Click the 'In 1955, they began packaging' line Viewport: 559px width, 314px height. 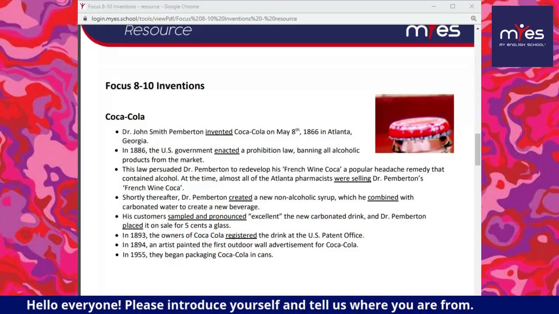198,255
